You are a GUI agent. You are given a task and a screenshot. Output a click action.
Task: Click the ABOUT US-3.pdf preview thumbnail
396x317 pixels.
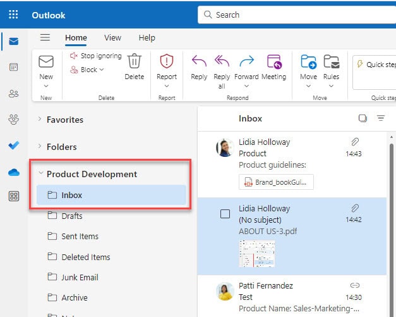click(x=257, y=254)
